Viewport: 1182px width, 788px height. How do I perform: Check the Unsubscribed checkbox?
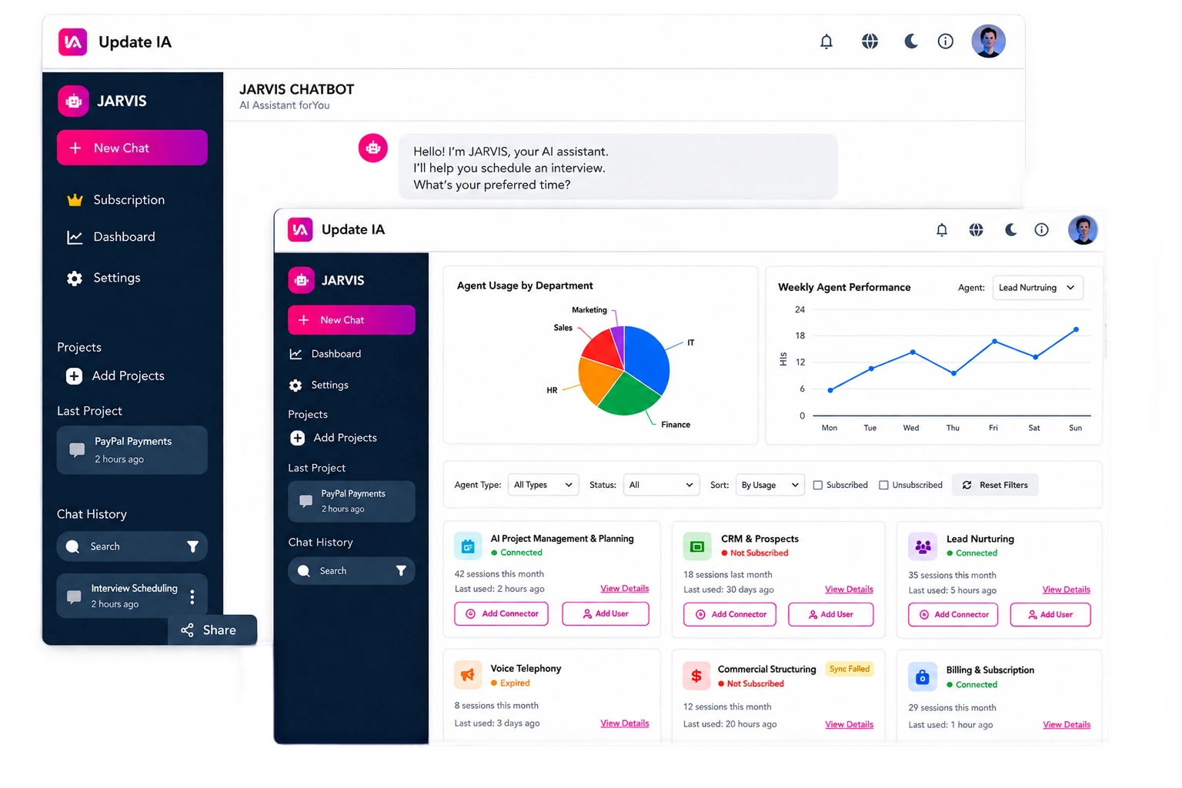[x=883, y=486]
